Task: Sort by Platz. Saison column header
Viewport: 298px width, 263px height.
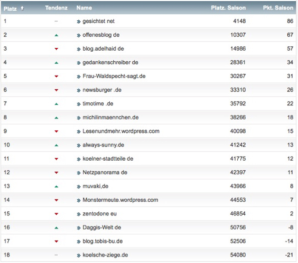Action: [228, 8]
